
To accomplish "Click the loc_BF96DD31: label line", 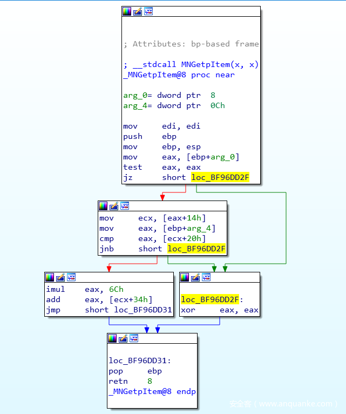I will (x=140, y=360).
